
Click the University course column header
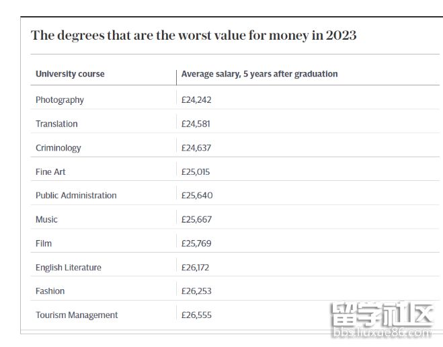70,74
